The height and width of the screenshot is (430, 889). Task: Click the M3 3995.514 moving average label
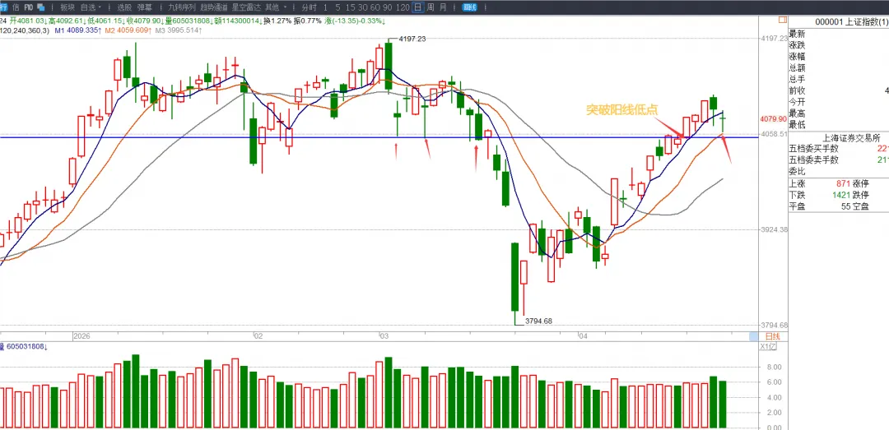178,30
